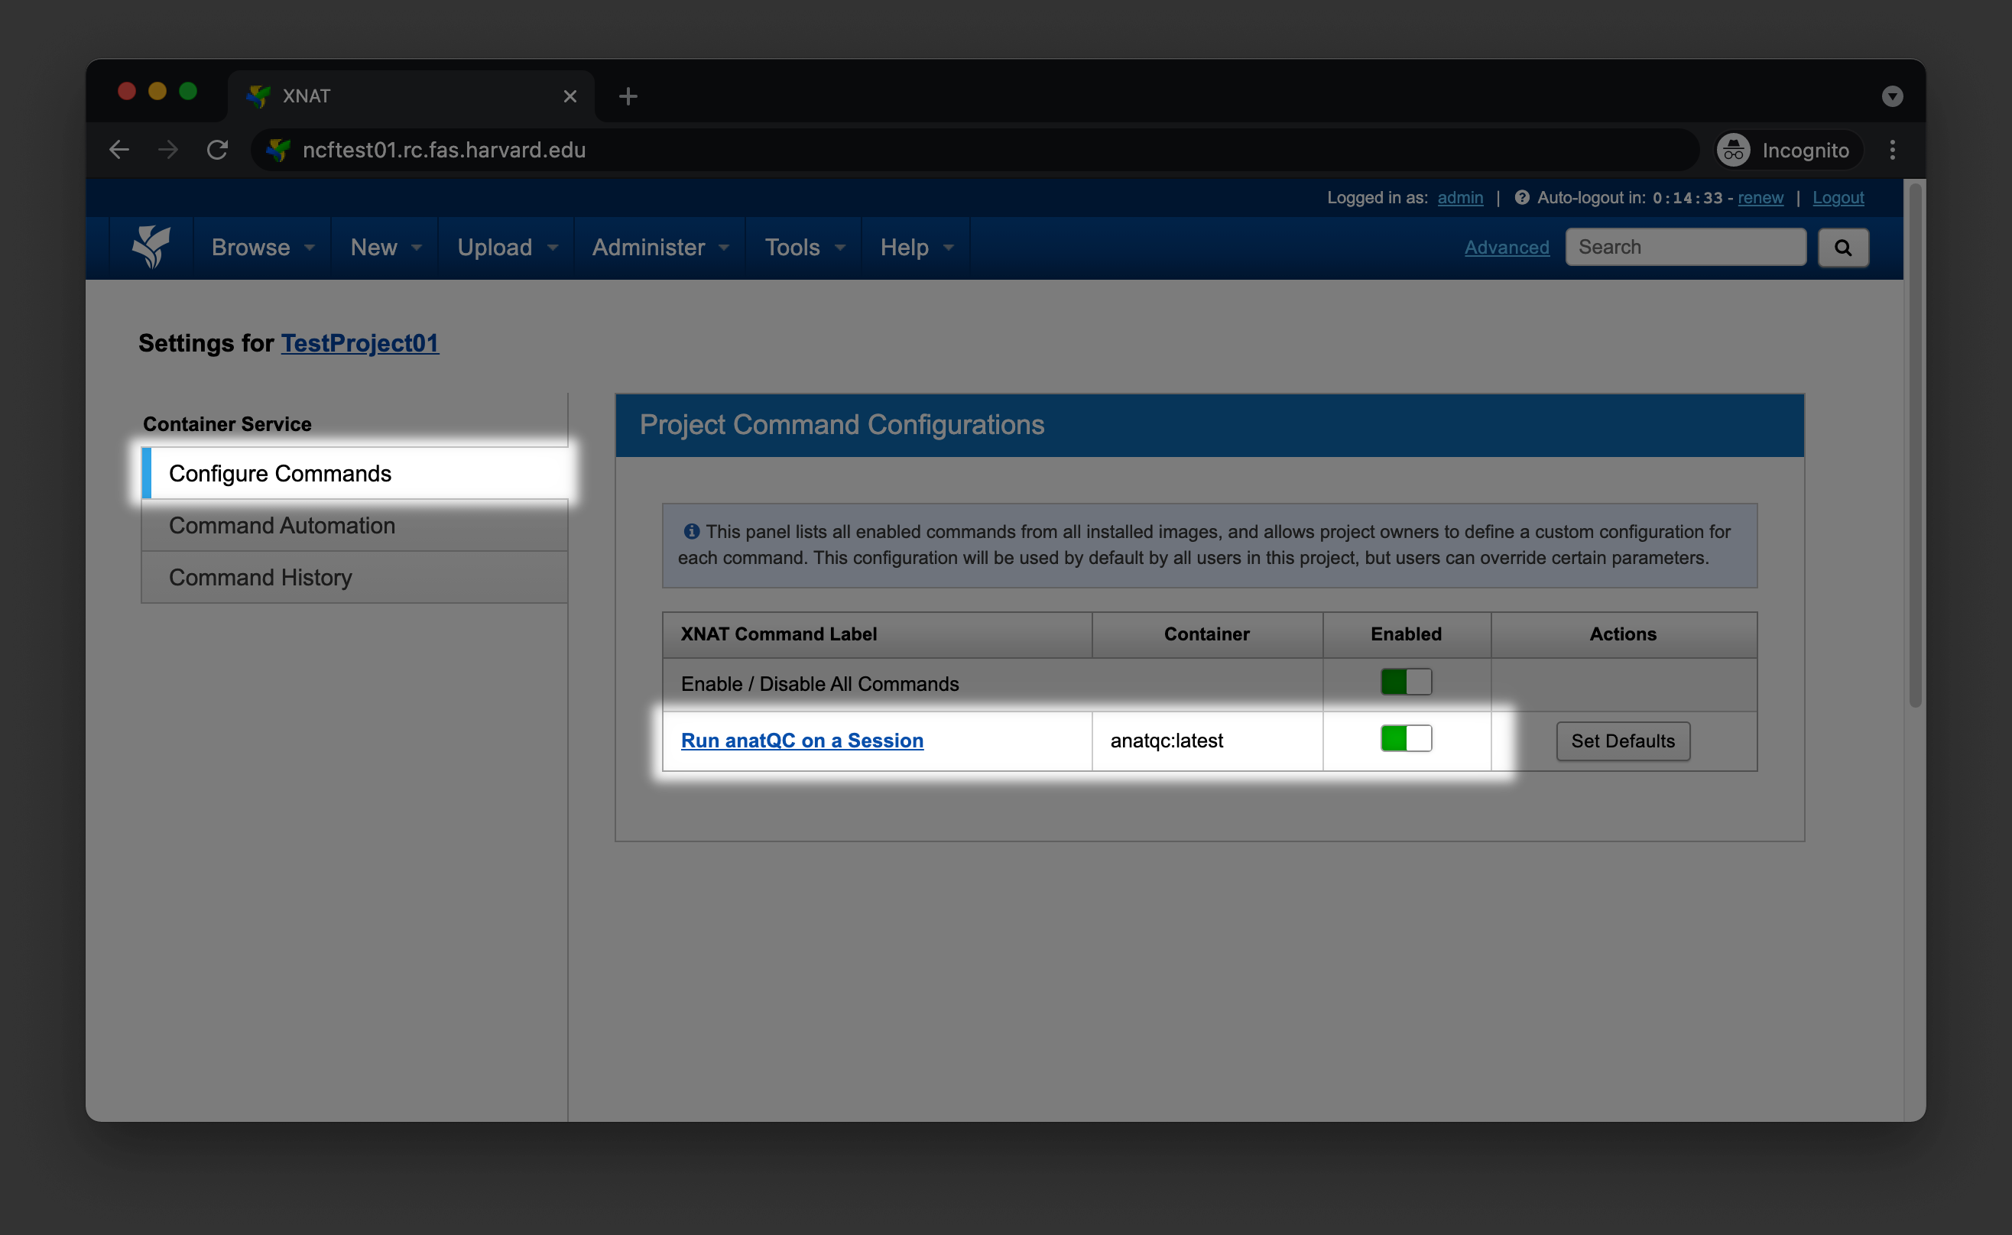Go back with the browser back arrow
The width and height of the screenshot is (2012, 1235).
tap(119, 150)
